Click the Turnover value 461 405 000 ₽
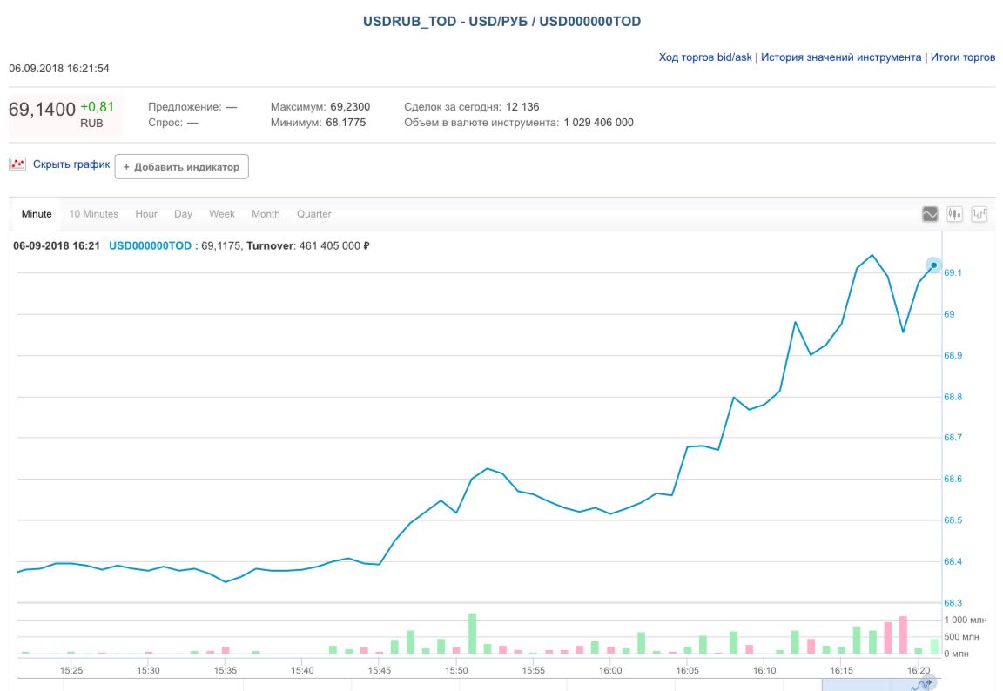This screenshot has width=1003, height=691. pyautogui.click(x=334, y=246)
